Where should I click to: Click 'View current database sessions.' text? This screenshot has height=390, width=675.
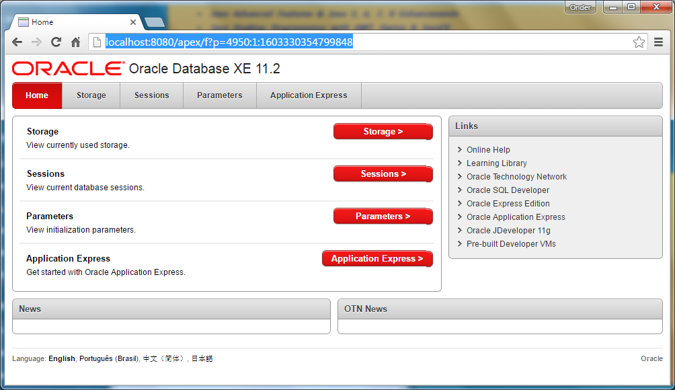pos(85,187)
